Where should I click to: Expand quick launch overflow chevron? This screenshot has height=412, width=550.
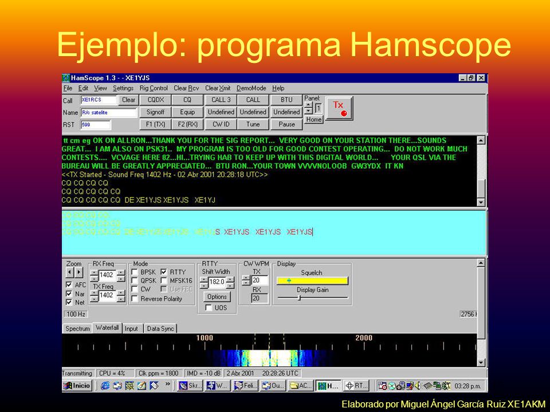(167, 385)
